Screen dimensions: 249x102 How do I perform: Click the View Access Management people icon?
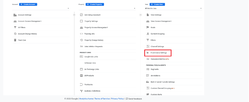148,21
